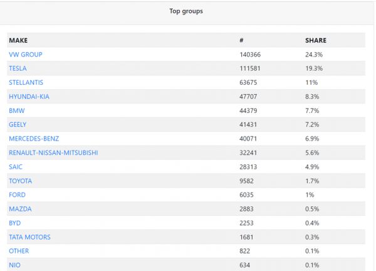Click the SHARE column header
376x271 pixels.
[315, 40]
